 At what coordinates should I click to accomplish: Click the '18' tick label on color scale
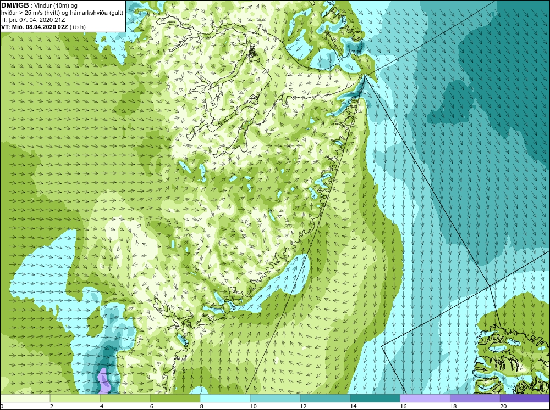[x=453, y=406]
